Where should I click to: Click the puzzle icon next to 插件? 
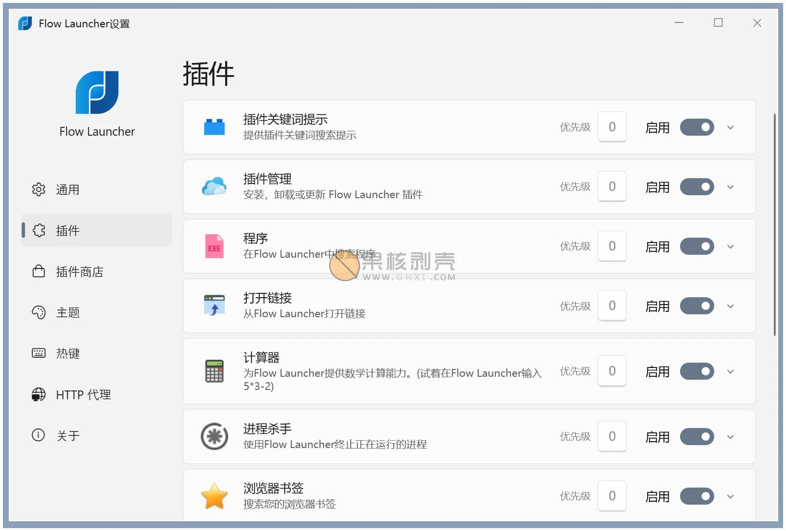pyautogui.click(x=39, y=230)
